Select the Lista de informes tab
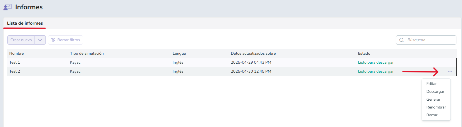Image resolution: width=462 pixels, height=127 pixels. coord(25,23)
